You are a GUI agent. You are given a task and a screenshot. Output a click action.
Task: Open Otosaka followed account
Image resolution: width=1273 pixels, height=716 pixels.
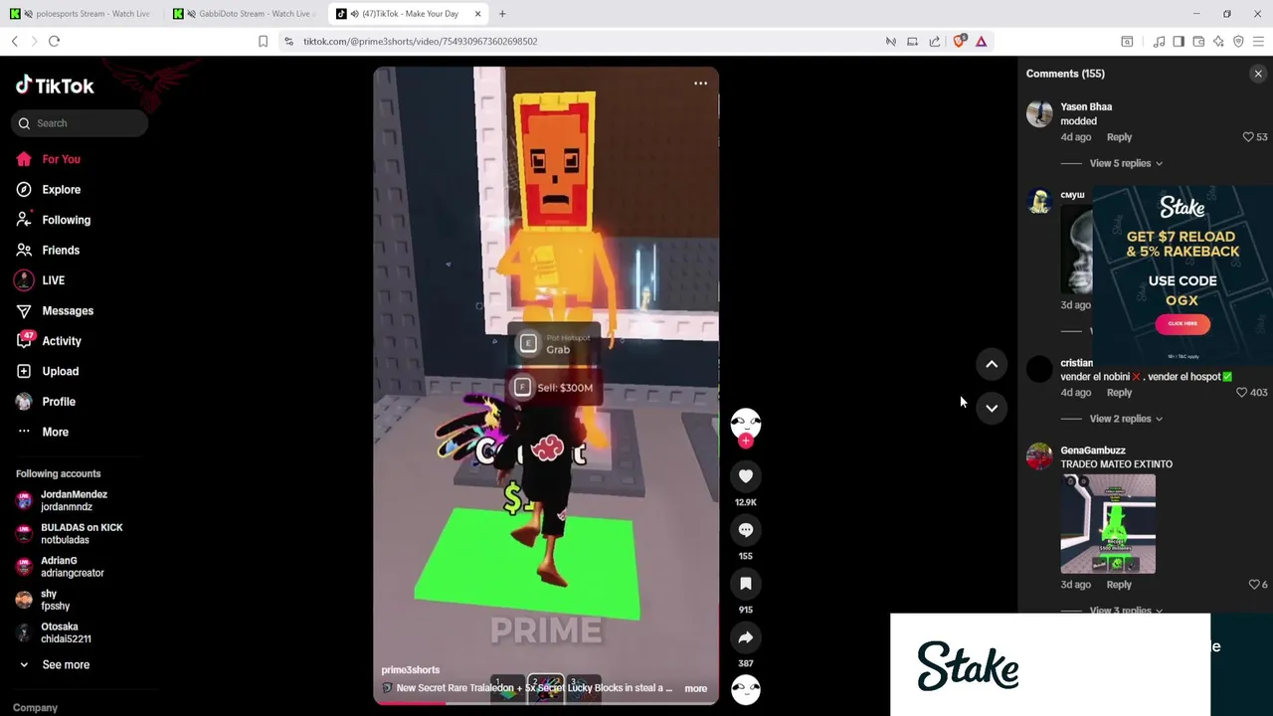[65, 632]
